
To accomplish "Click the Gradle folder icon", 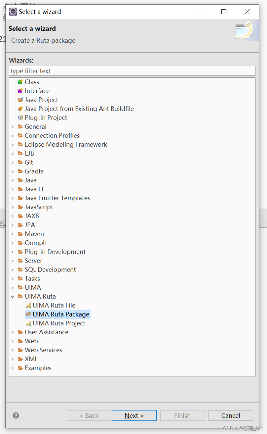I will [20, 171].
